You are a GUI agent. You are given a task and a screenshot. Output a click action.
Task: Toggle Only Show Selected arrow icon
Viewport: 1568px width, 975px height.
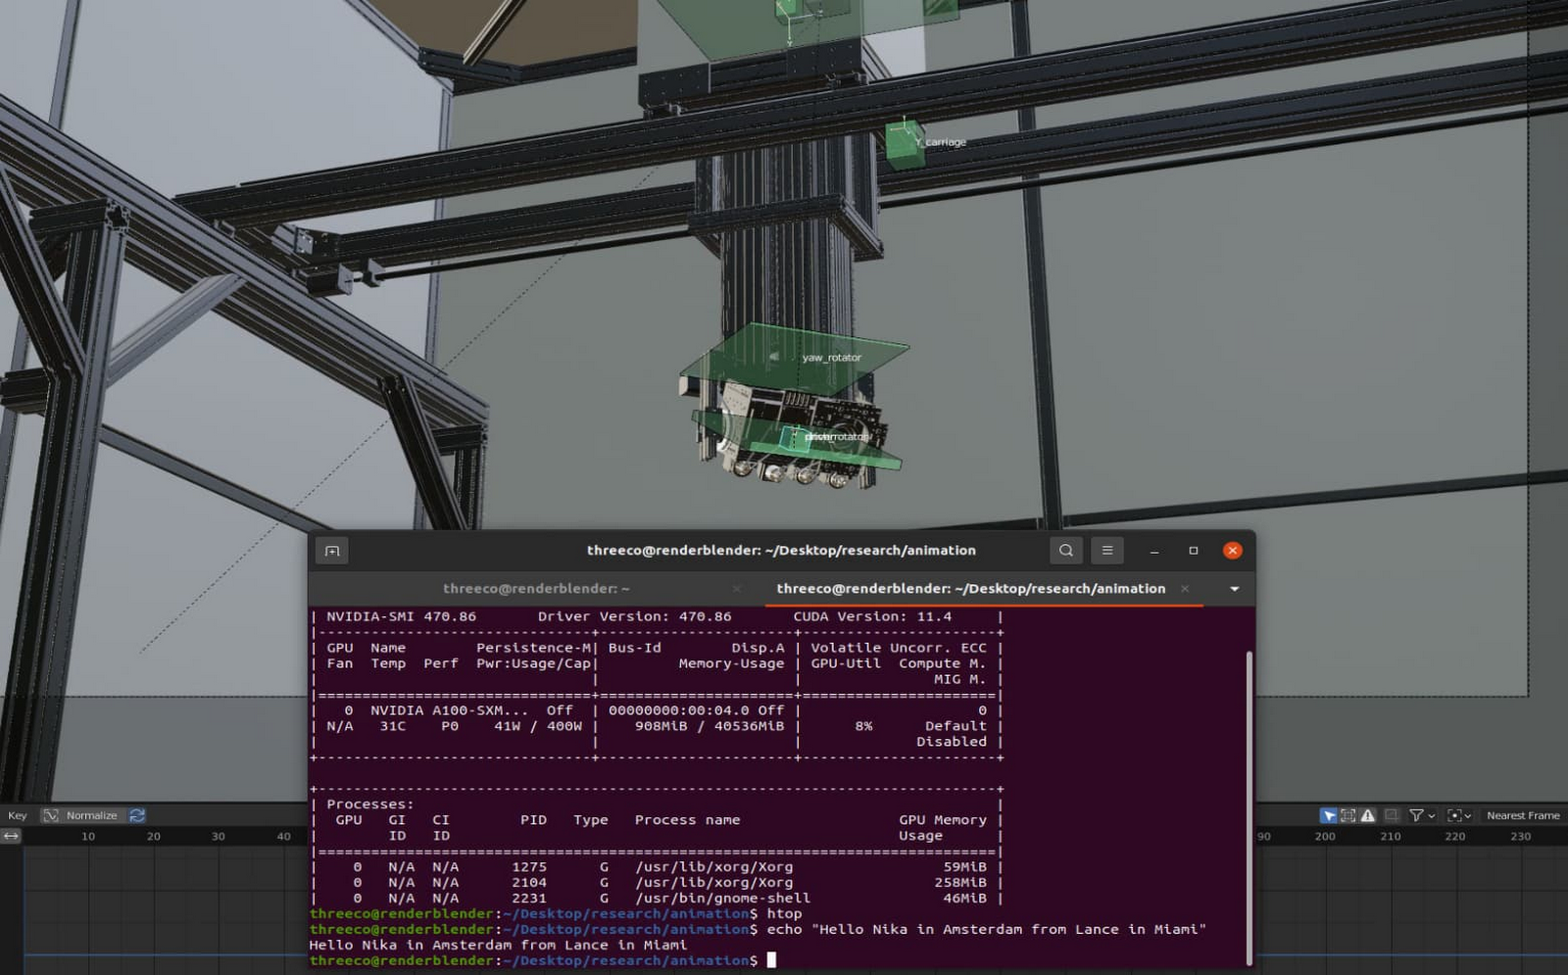[1328, 815]
